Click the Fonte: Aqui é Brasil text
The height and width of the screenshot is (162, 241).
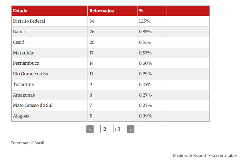[x=28, y=143]
